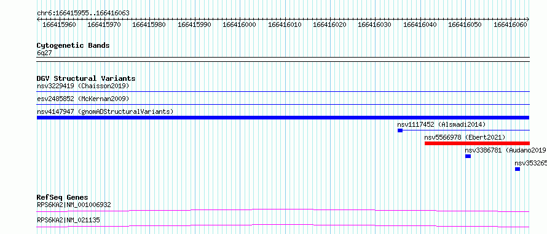Click ruler position 166416040
547x234 pixels.
click(x=420, y=25)
